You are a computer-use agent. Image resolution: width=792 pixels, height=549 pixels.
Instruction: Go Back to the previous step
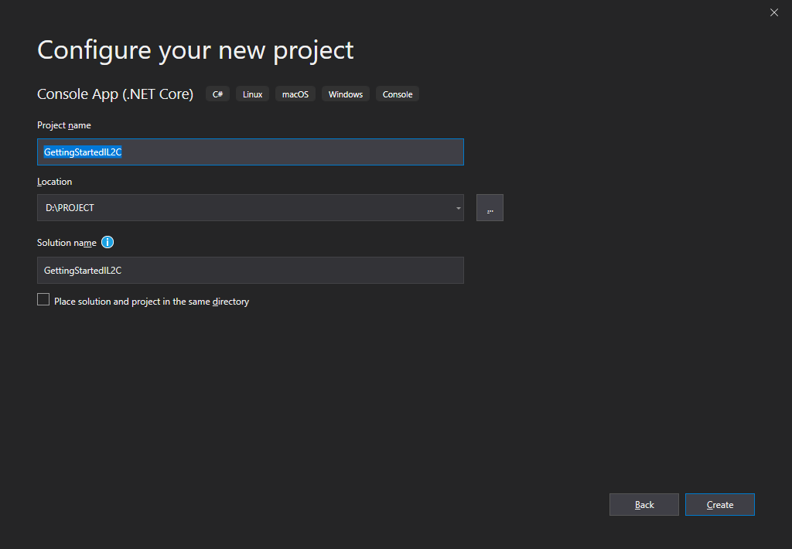643,505
